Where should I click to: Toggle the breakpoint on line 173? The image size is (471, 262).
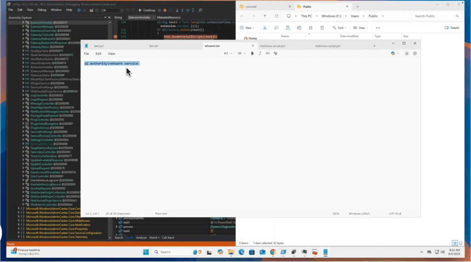coord(115,37)
